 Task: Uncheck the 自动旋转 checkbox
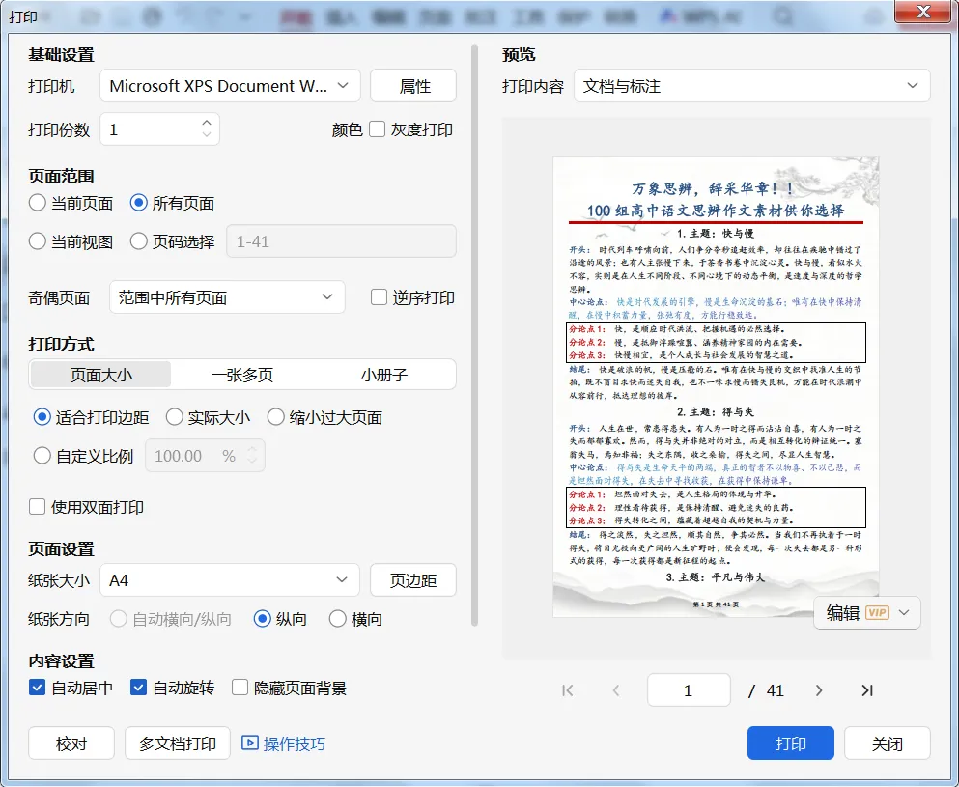coord(138,688)
